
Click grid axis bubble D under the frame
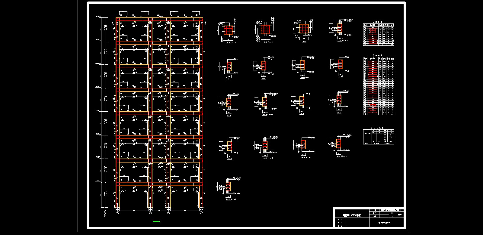168,213
